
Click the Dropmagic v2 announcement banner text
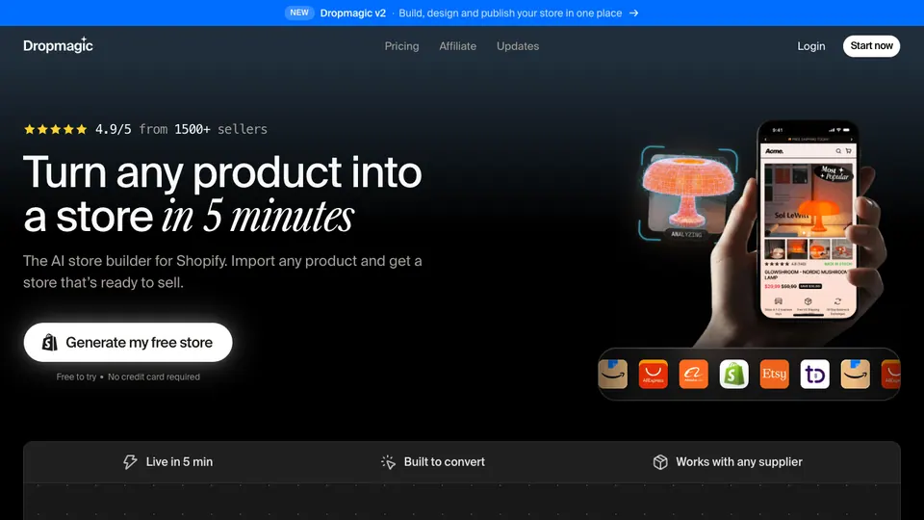click(471, 13)
